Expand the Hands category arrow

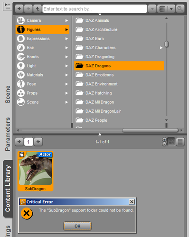(66, 57)
